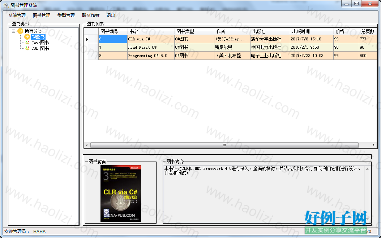Open the 联系作者 menu
The image size is (381, 238).
tap(91, 16)
